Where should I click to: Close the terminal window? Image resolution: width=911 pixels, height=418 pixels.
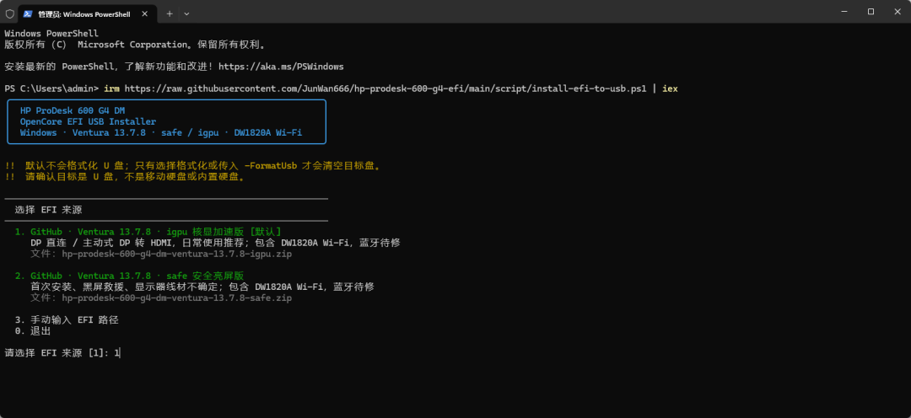(x=897, y=12)
